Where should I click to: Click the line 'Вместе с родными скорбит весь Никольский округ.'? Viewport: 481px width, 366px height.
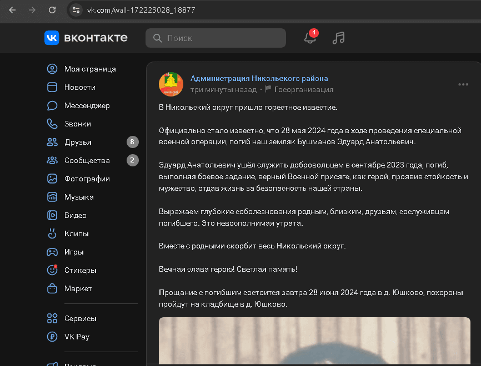point(252,246)
